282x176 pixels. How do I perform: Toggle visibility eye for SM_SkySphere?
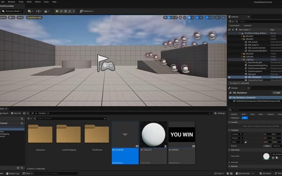(229, 77)
